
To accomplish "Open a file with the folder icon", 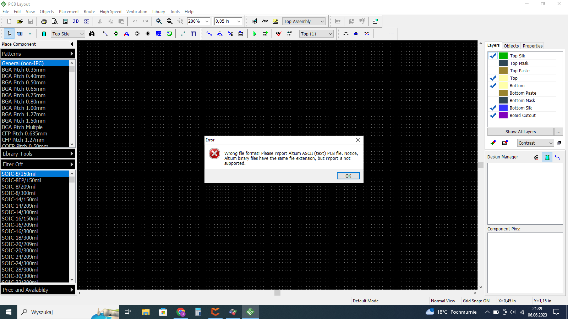I will click(x=20, y=21).
